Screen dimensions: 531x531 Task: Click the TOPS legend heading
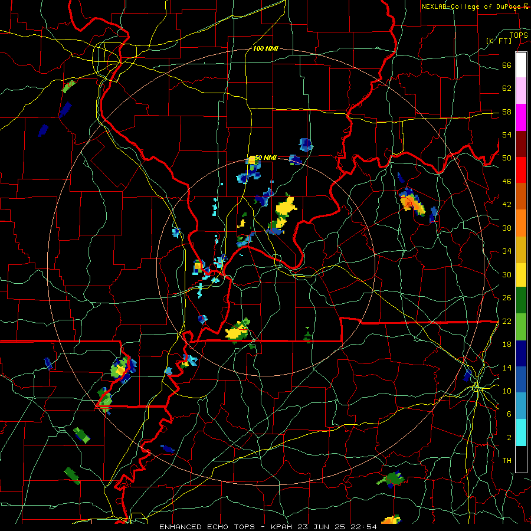(x=519, y=35)
